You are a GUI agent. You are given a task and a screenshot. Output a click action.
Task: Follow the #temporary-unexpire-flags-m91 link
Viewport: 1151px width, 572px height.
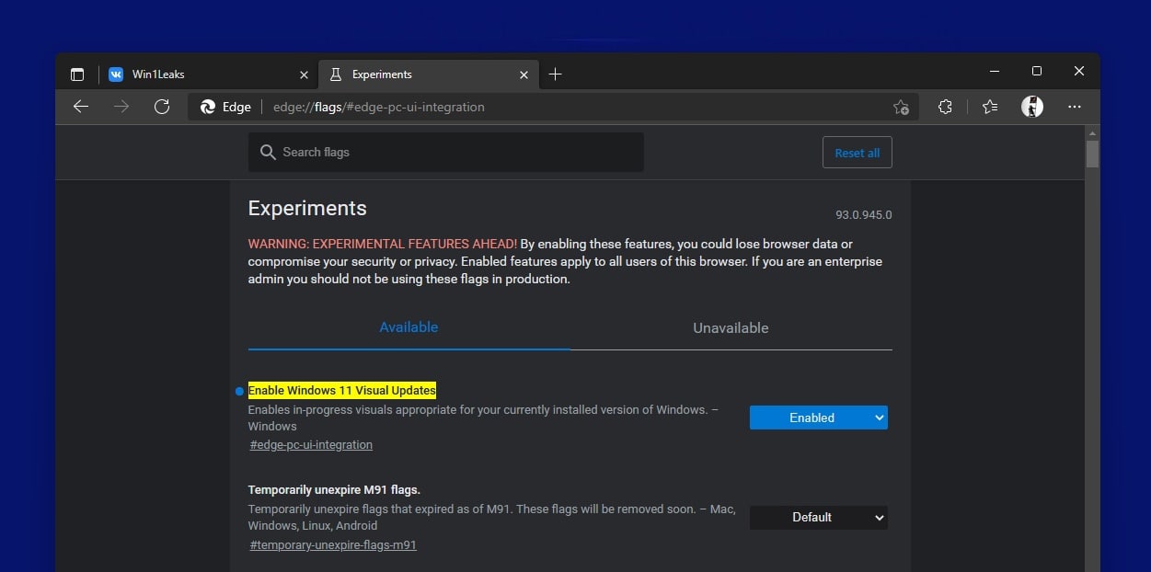point(333,545)
